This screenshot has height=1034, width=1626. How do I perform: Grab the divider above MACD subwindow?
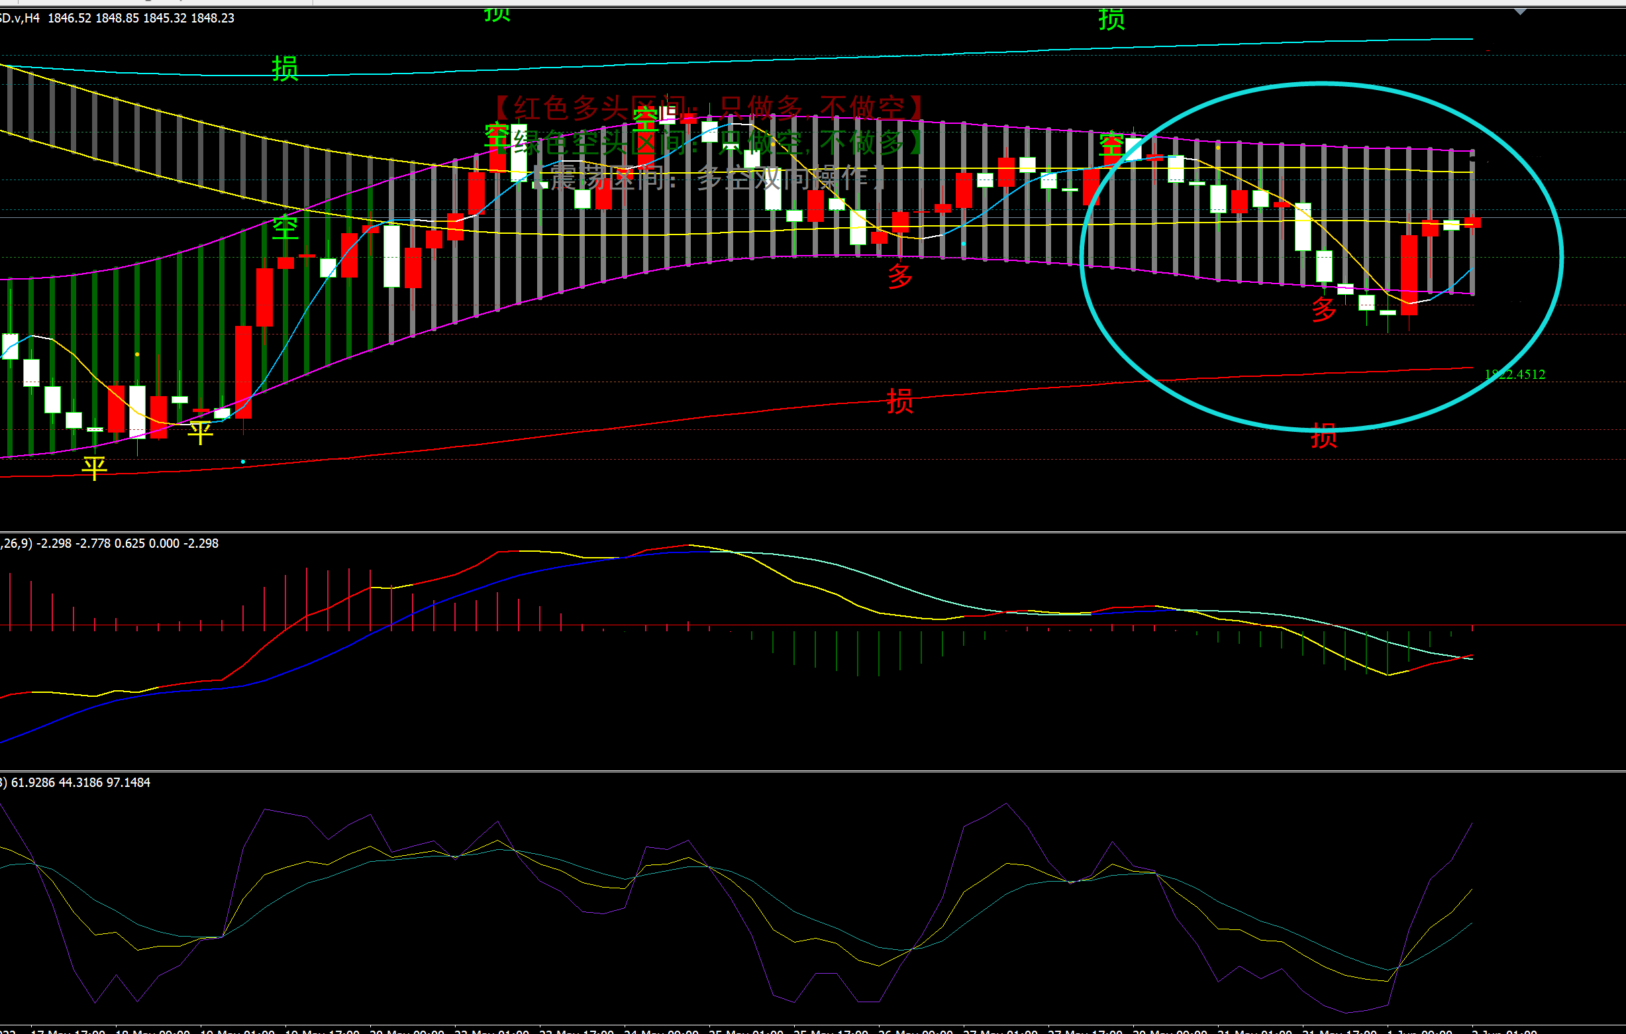(x=810, y=532)
